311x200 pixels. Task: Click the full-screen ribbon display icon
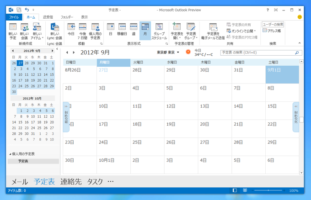pos(276,10)
